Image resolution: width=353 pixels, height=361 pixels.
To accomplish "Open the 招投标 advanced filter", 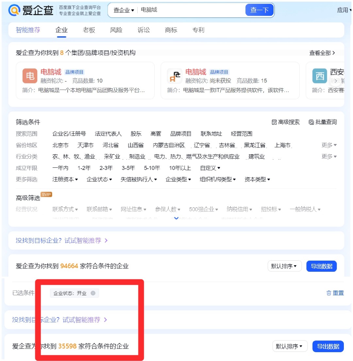I will [x=271, y=209].
